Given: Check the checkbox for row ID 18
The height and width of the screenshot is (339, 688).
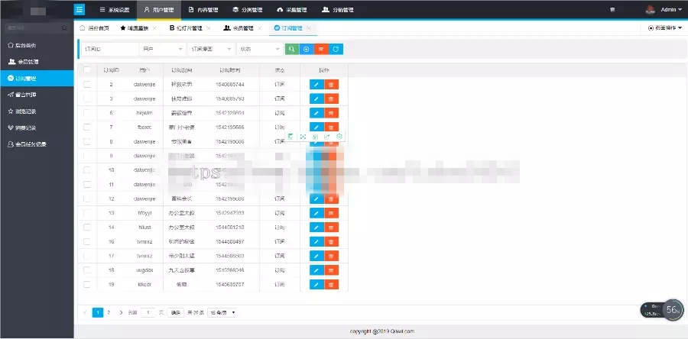Looking at the screenshot, I should (x=87, y=270).
